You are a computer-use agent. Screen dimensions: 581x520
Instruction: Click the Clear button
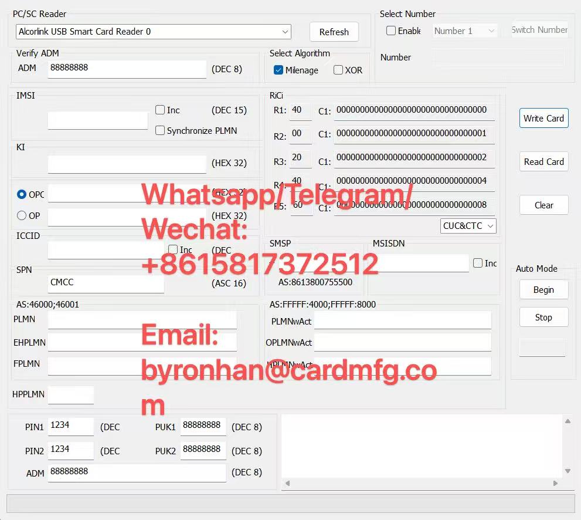(543, 205)
